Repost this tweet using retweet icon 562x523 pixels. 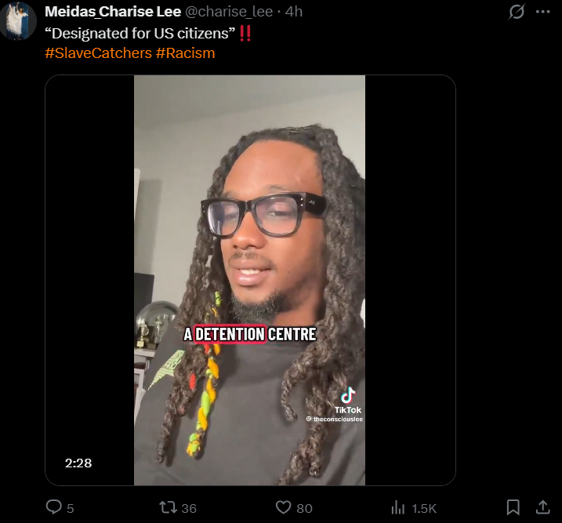168,507
